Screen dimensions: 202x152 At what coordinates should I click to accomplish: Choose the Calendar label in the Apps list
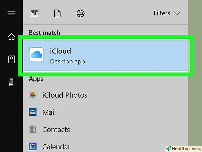click(56, 146)
